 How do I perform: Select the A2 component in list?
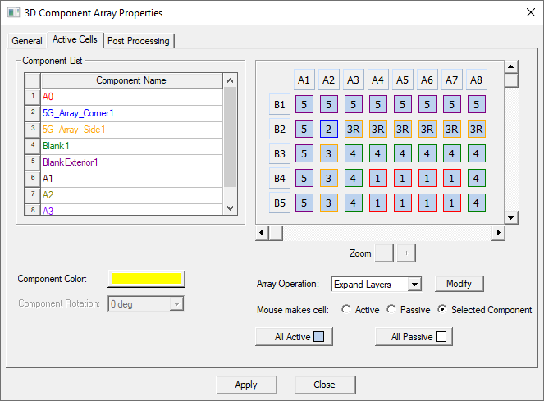coord(132,194)
